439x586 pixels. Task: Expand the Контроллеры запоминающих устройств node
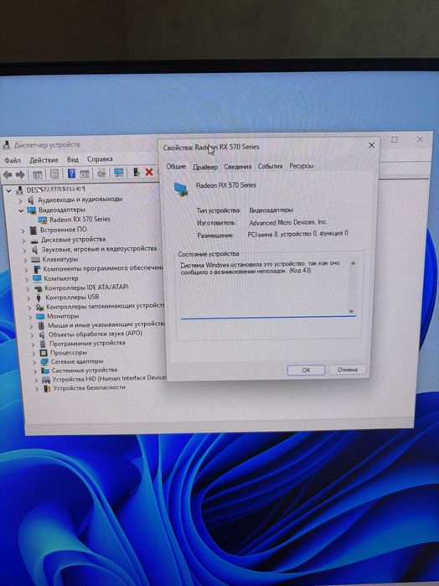tap(29, 308)
